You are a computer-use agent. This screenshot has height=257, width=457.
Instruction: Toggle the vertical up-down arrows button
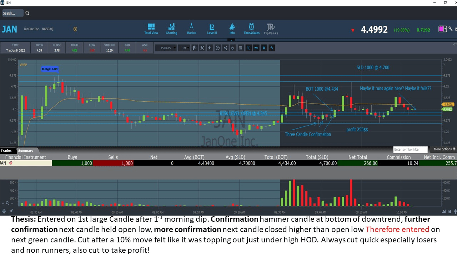pyautogui.click(x=264, y=48)
